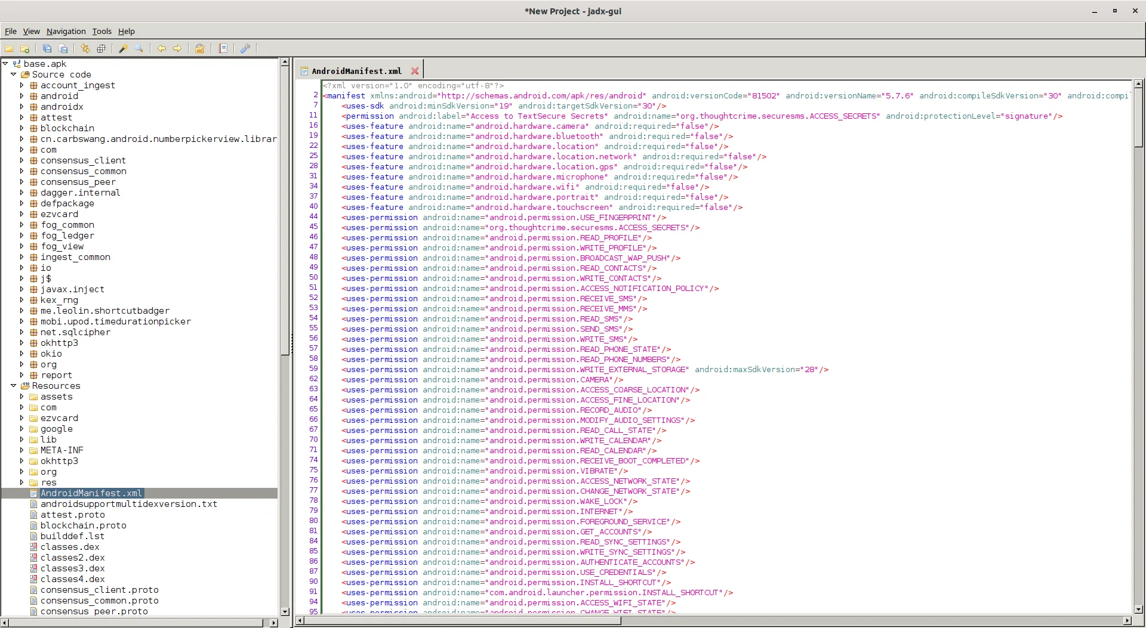Expand the net.sqlcipher package

click(x=22, y=332)
